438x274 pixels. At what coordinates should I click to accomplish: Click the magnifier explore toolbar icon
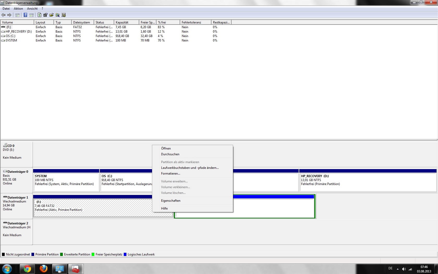tap(57, 15)
